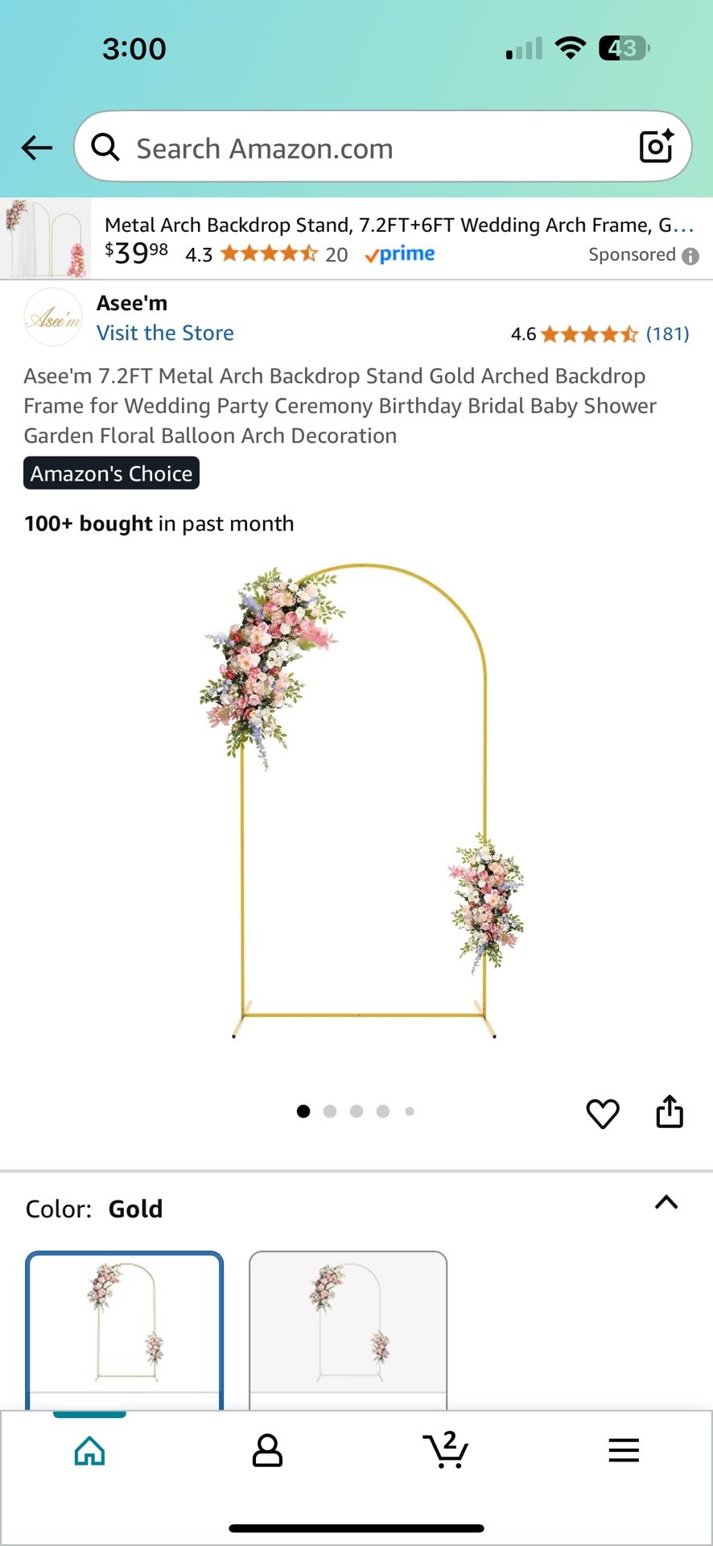Go to Home tab icon
Viewport: 713px width, 1546px height.
89,1451
